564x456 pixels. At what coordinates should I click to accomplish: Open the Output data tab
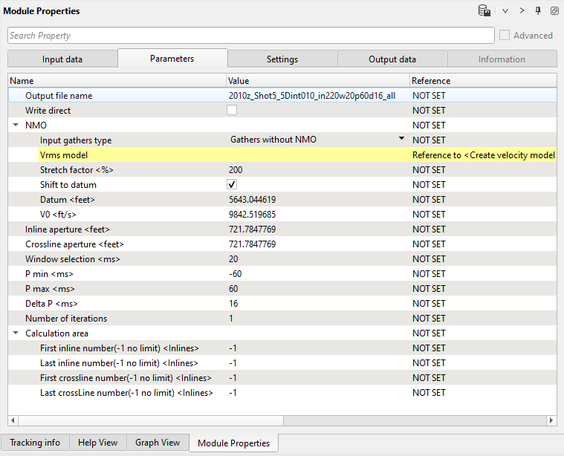pyautogui.click(x=392, y=59)
